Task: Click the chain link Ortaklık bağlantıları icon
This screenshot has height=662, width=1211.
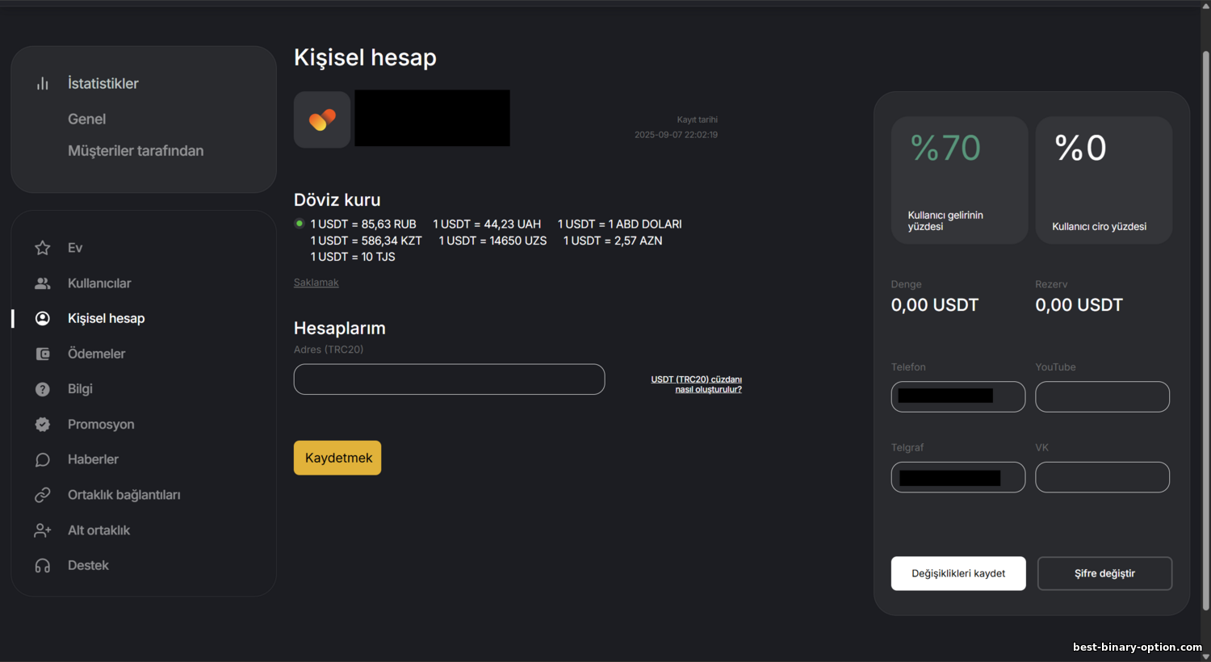Action: pyautogui.click(x=43, y=495)
